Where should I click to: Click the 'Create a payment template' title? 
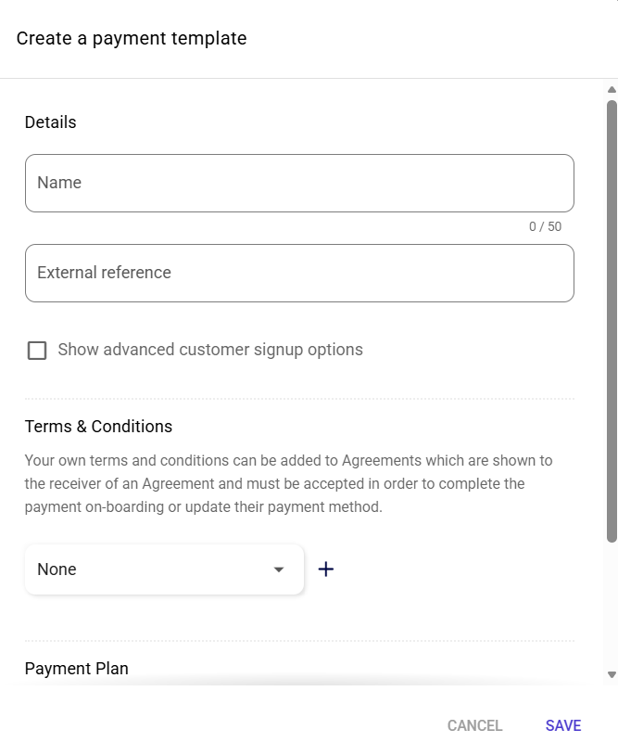132,39
